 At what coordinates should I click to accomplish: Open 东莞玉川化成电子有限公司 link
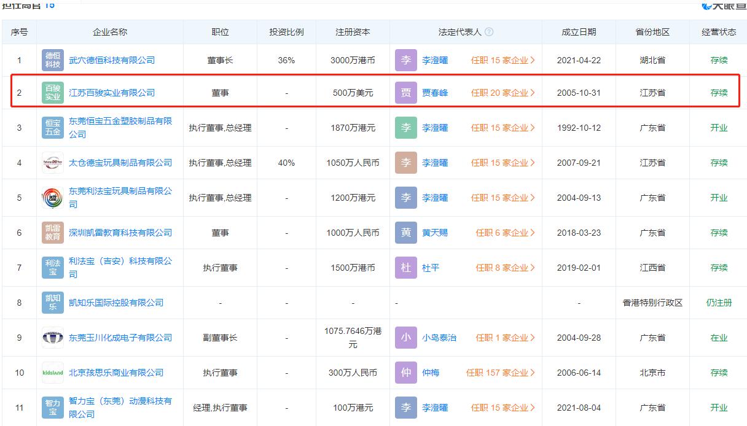coord(120,338)
